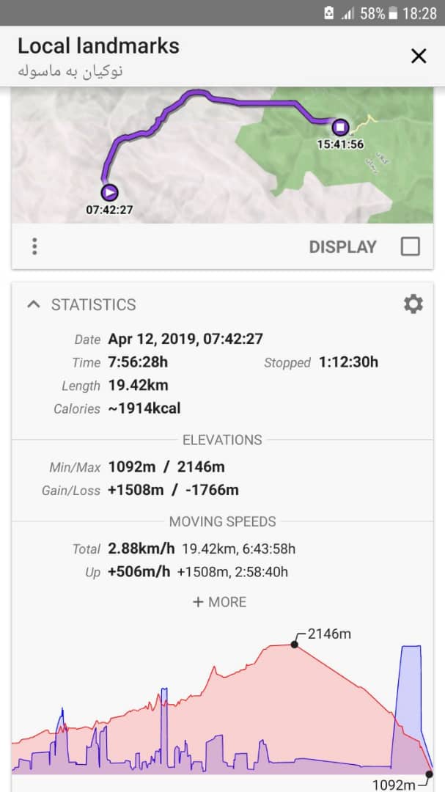Expand + MORE moving speeds
This screenshot has width=445, height=792.
coord(219,602)
